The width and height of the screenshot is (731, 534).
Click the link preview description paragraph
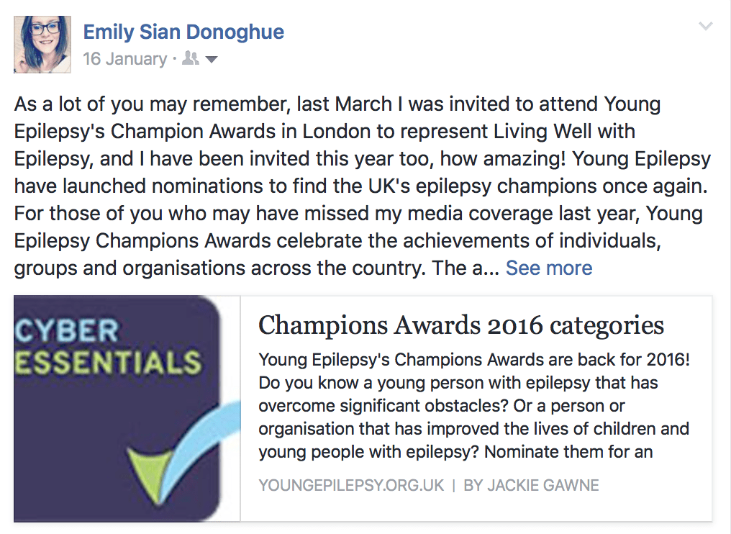coord(473,406)
